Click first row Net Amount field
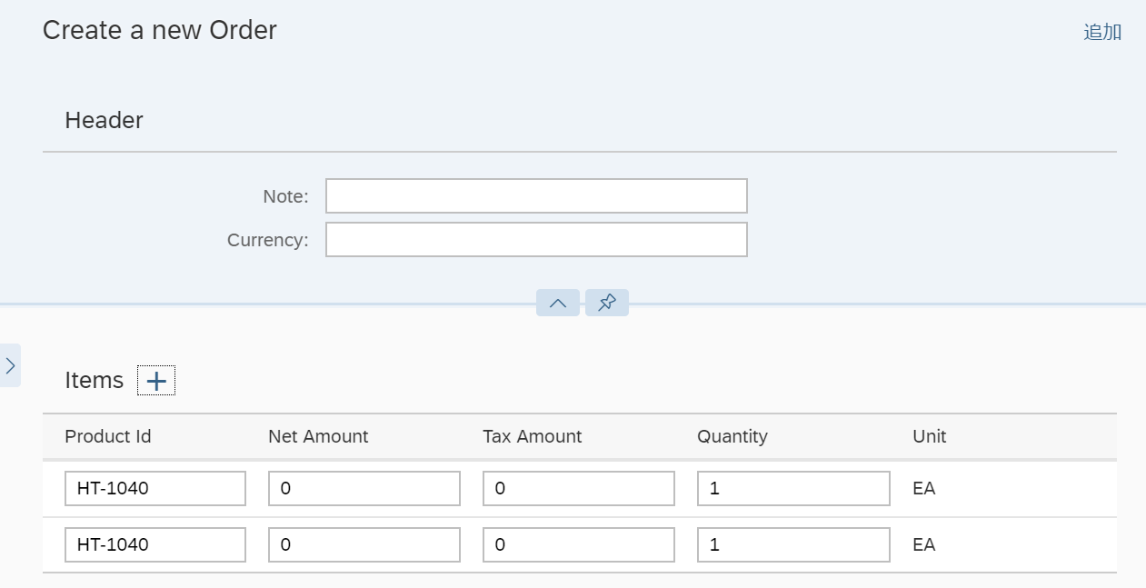This screenshot has height=588, width=1146. [x=364, y=489]
